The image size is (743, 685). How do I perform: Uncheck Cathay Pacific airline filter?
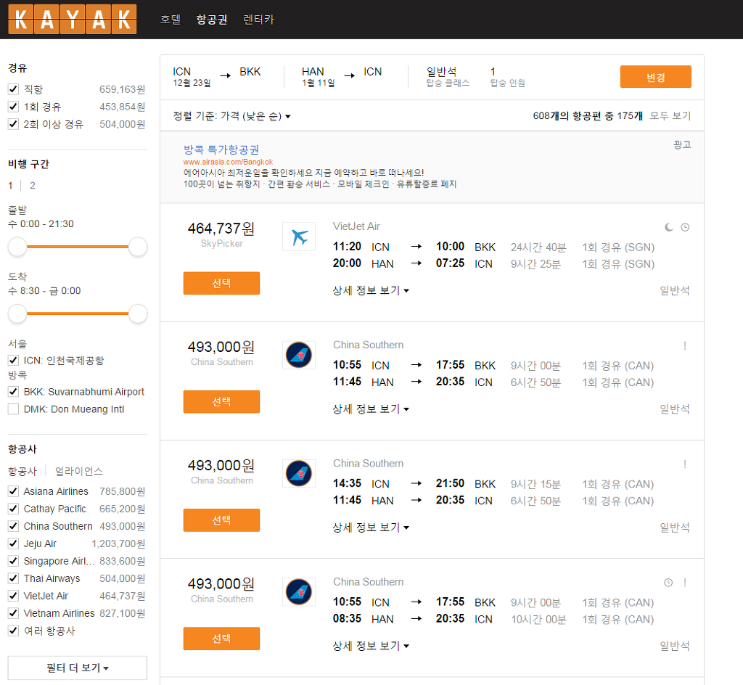pyautogui.click(x=13, y=509)
